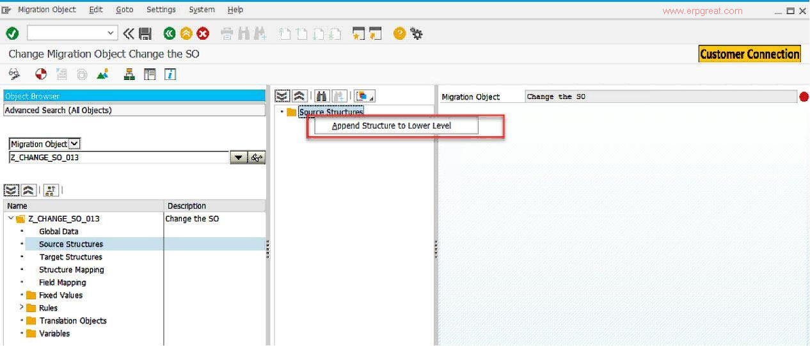This screenshot has width=810, height=346.
Task: Open the Edit menu
Action: pos(96,10)
